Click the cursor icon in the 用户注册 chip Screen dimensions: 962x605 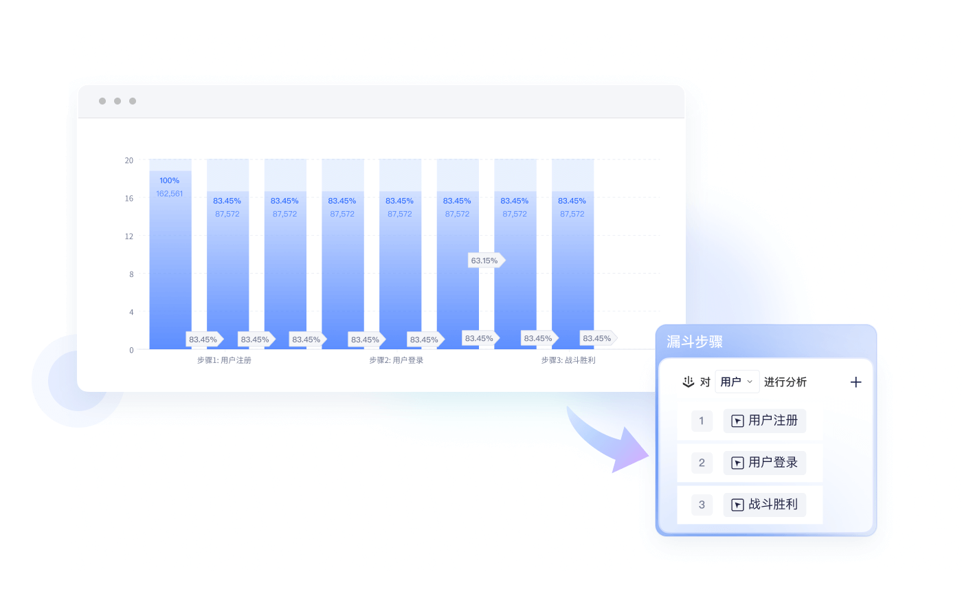tap(737, 421)
